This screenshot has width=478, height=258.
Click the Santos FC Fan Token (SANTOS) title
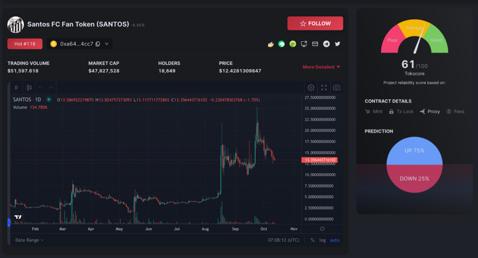click(x=78, y=24)
